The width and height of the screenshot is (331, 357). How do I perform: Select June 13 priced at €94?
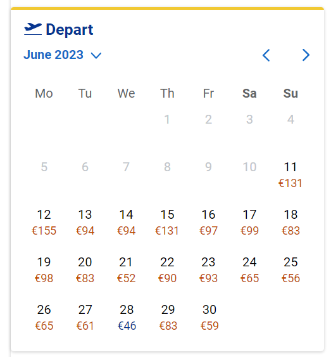pos(85,222)
